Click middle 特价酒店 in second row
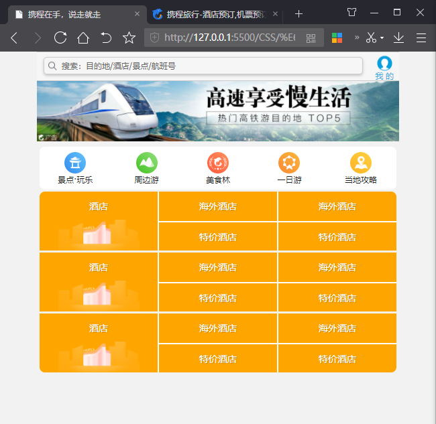436x424 pixels. click(x=218, y=297)
